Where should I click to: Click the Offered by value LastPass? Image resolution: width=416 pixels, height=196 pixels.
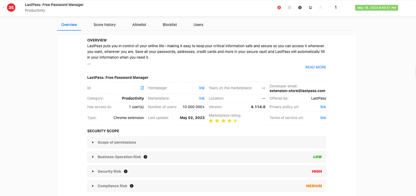pos(319,98)
